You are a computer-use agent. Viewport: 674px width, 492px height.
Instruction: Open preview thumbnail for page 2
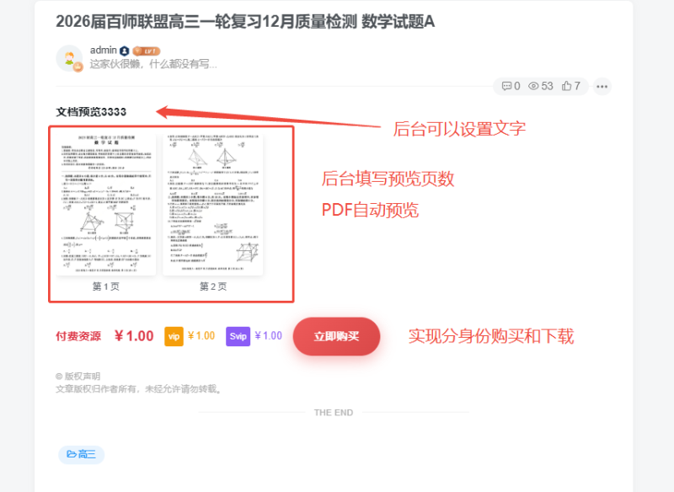tap(213, 204)
